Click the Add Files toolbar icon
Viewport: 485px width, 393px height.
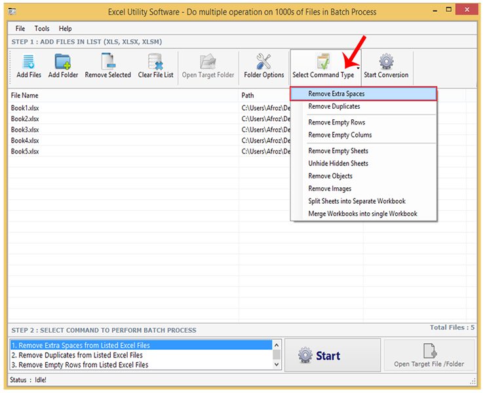[29, 62]
